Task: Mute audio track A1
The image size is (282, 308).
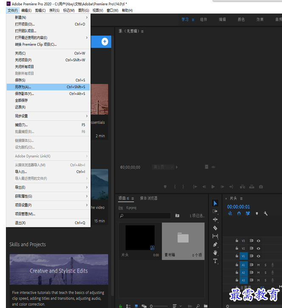Action: [259, 265]
